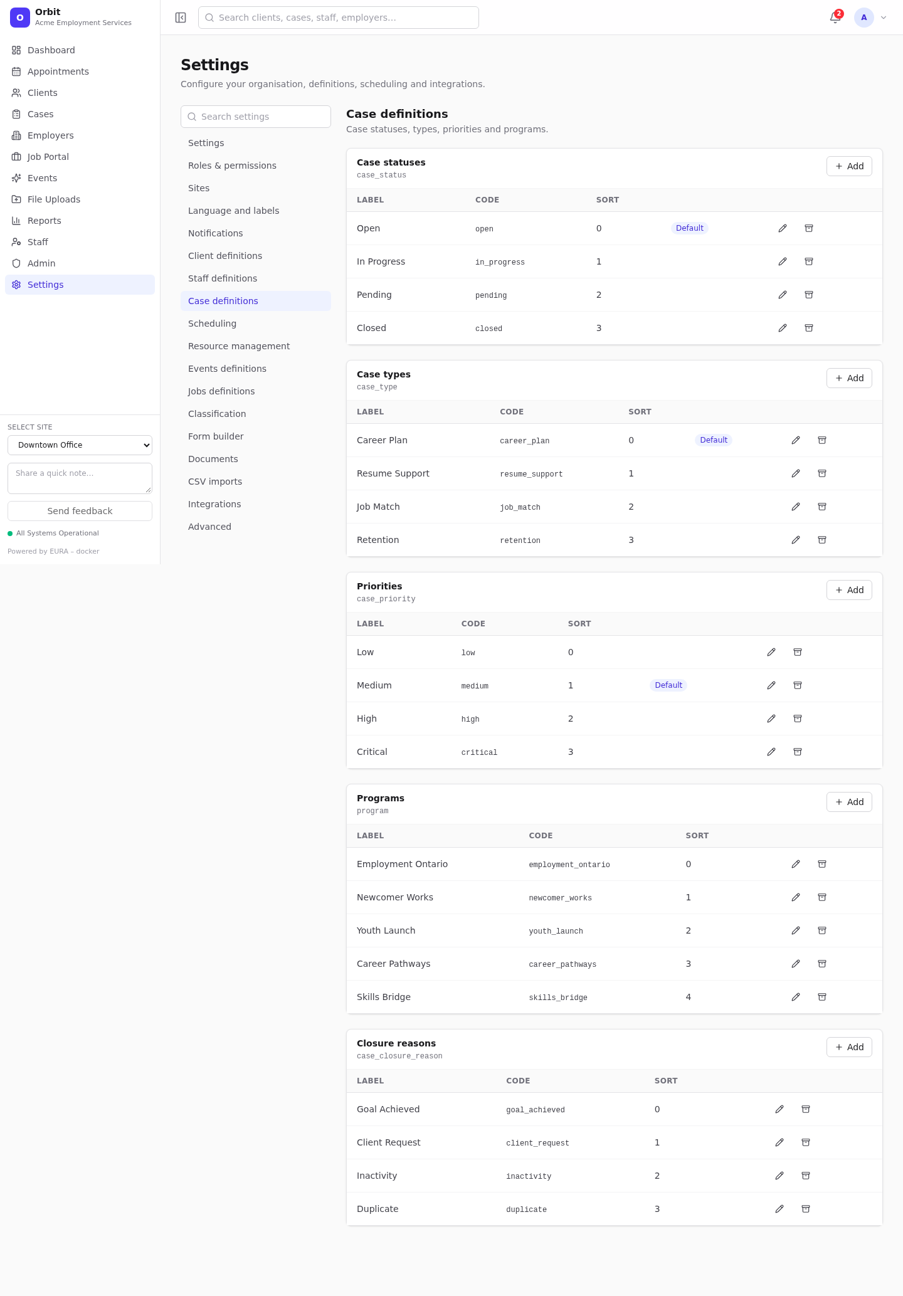Edit the Duplicate closure reason
The width and height of the screenshot is (903, 1296).
779,1209
